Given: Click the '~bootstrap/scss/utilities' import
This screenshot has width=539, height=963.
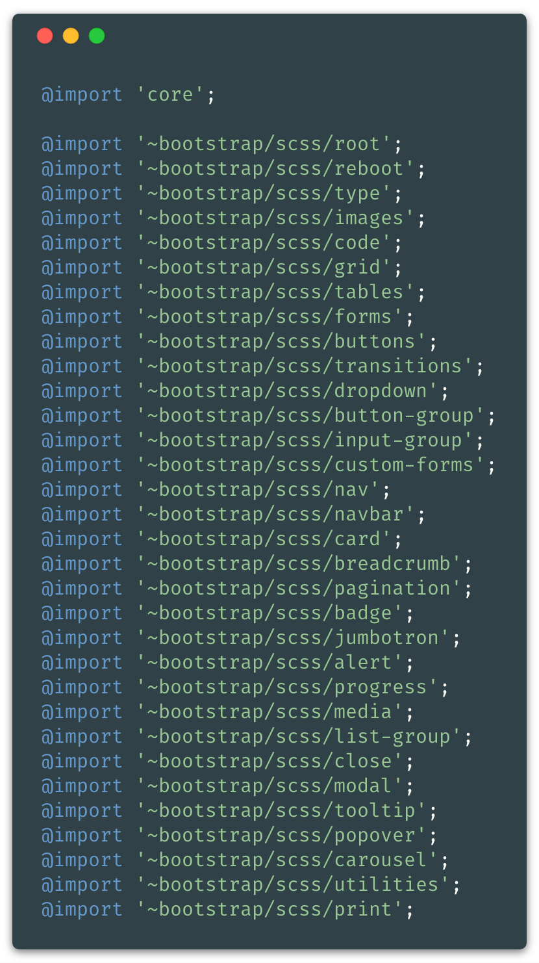Looking at the screenshot, I should (x=251, y=885).
